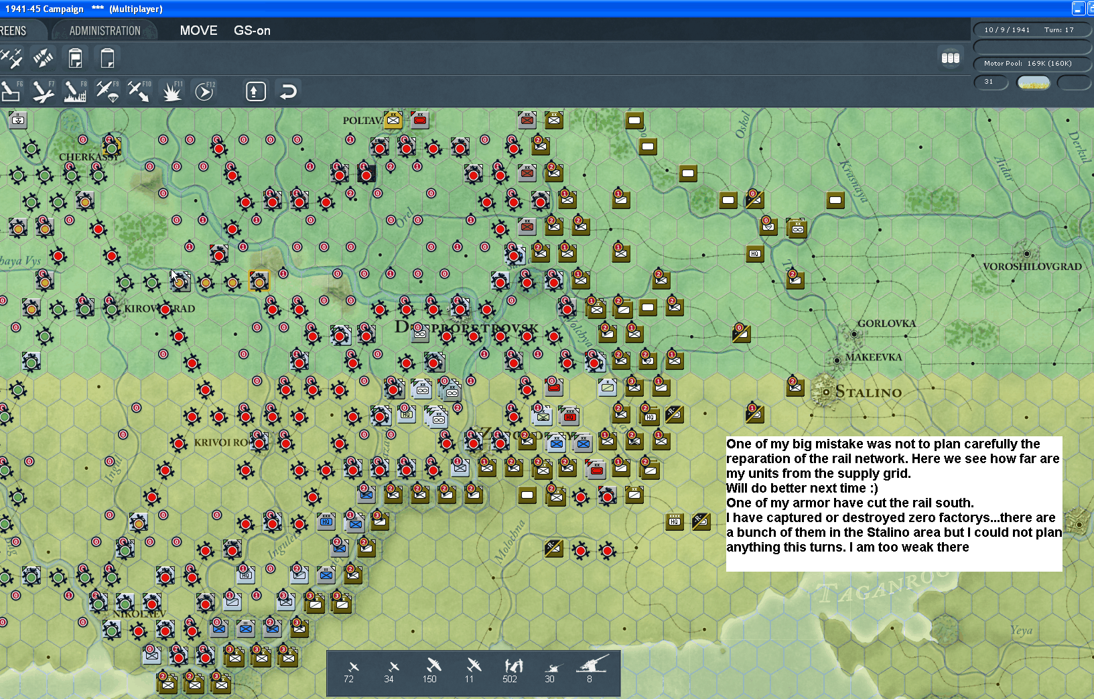Image resolution: width=1094 pixels, height=699 pixels.
Task: Select the movement mode arrows icon
Action: pos(43,58)
